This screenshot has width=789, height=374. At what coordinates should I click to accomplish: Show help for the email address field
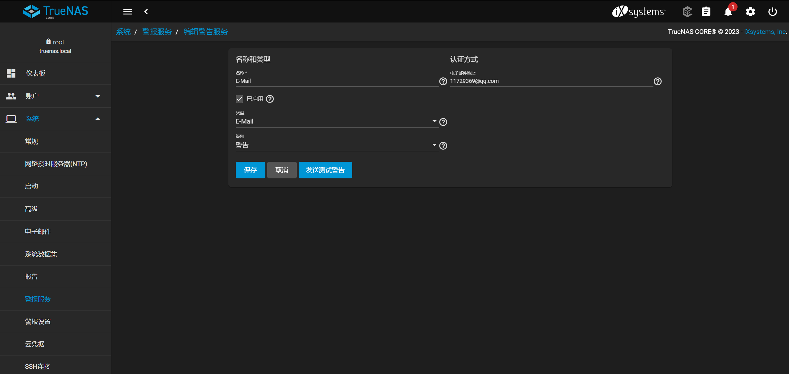(x=657, y=81)
